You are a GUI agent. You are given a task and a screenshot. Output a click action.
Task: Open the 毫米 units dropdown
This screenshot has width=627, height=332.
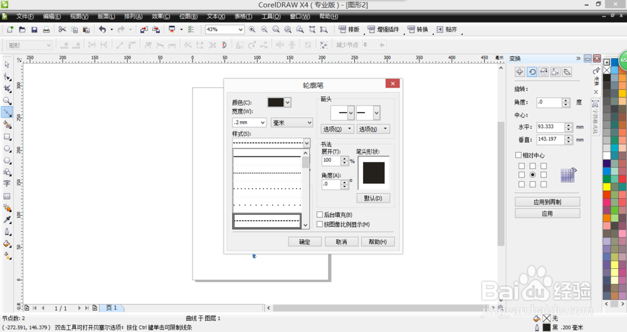tap(310, 123)
